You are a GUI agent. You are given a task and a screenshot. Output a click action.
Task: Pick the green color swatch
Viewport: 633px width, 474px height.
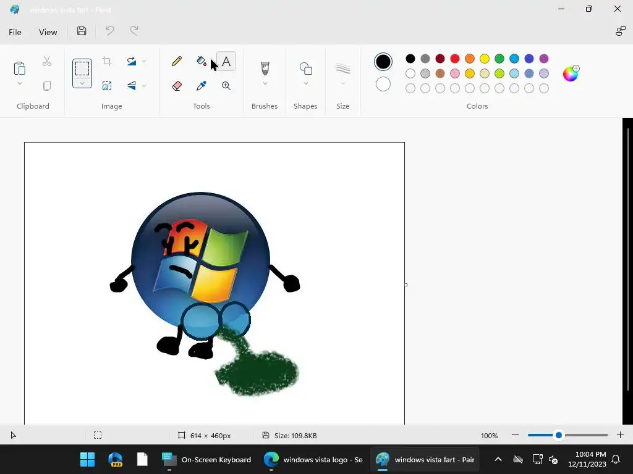click(499, 59)
